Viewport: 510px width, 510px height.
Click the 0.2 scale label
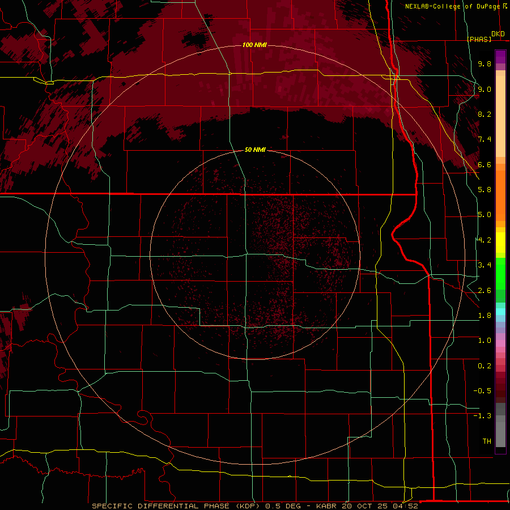484,366
